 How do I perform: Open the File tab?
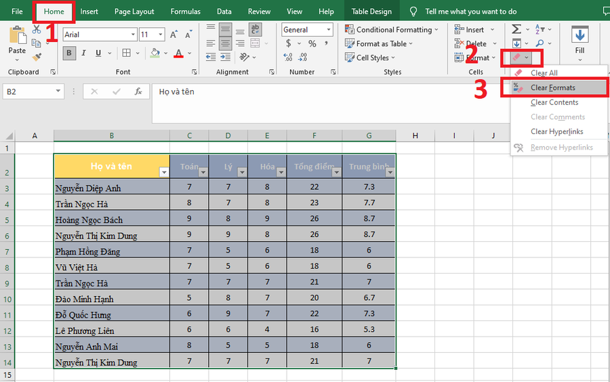coord(17,12)
